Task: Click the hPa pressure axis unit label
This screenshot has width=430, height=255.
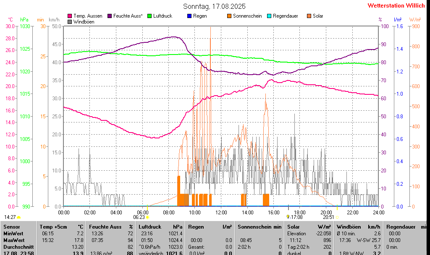Action: tap(24, 20)
